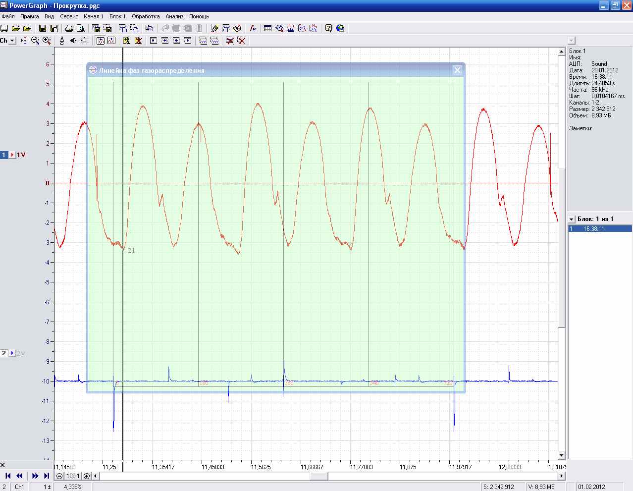Click the delete marker icon
The height and width of the screenshot is (491, 633).
138,41
